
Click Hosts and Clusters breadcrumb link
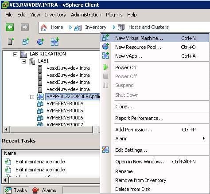pos(148,27)
